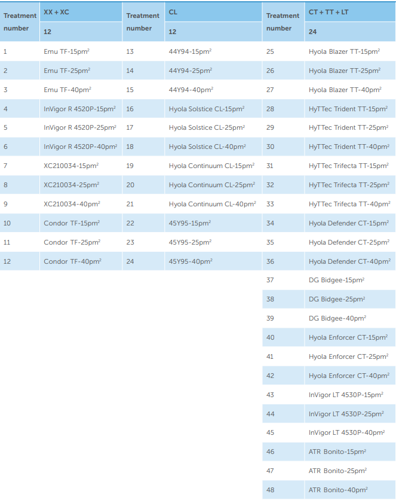Click 'Hyola Enforcer CT-40pm²' cell

(x=350, y=376)
